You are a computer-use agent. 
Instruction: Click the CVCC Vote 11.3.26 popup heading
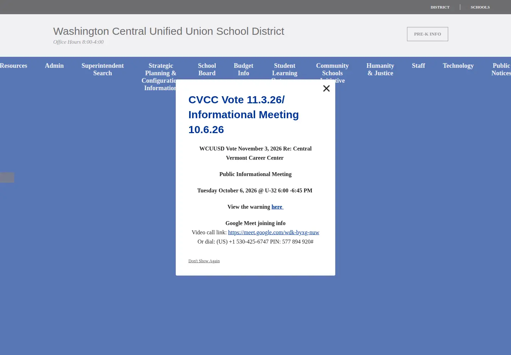click(x=243, y=115)
